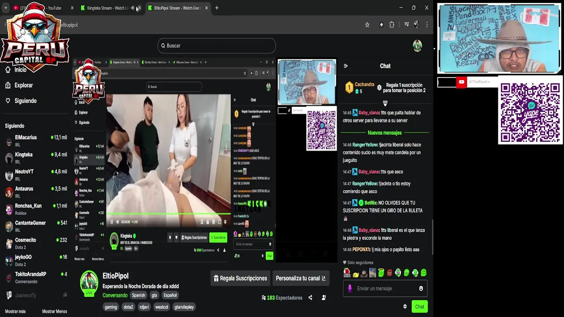
Task: Open Personaliza tu canal link
Action: [x=301, y=278]
